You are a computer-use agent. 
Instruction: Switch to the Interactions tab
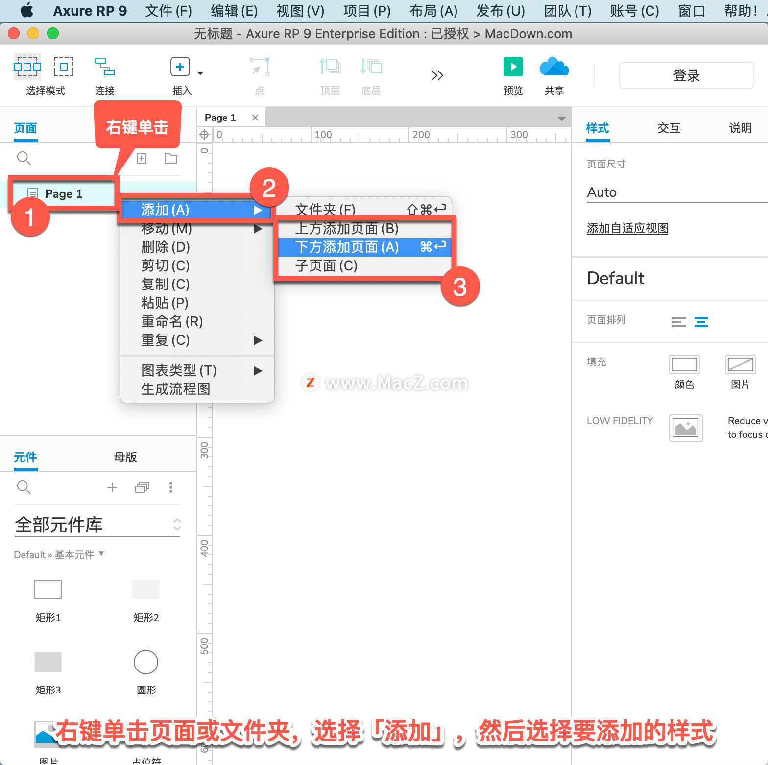[669, 128]
